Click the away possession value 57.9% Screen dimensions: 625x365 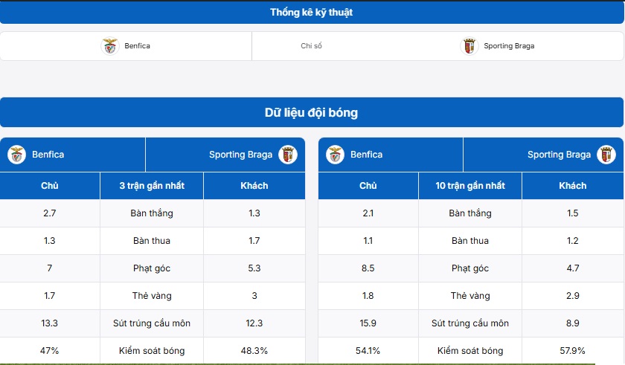pyautogui.click(x=573, y=351)
